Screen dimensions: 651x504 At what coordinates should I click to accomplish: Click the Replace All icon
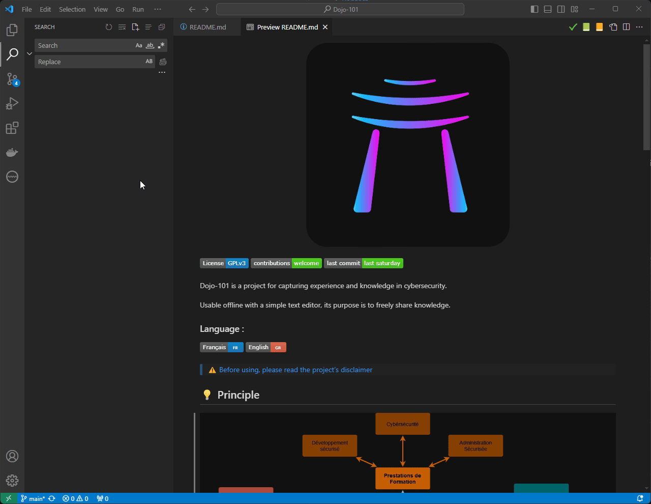click(163, 62)
